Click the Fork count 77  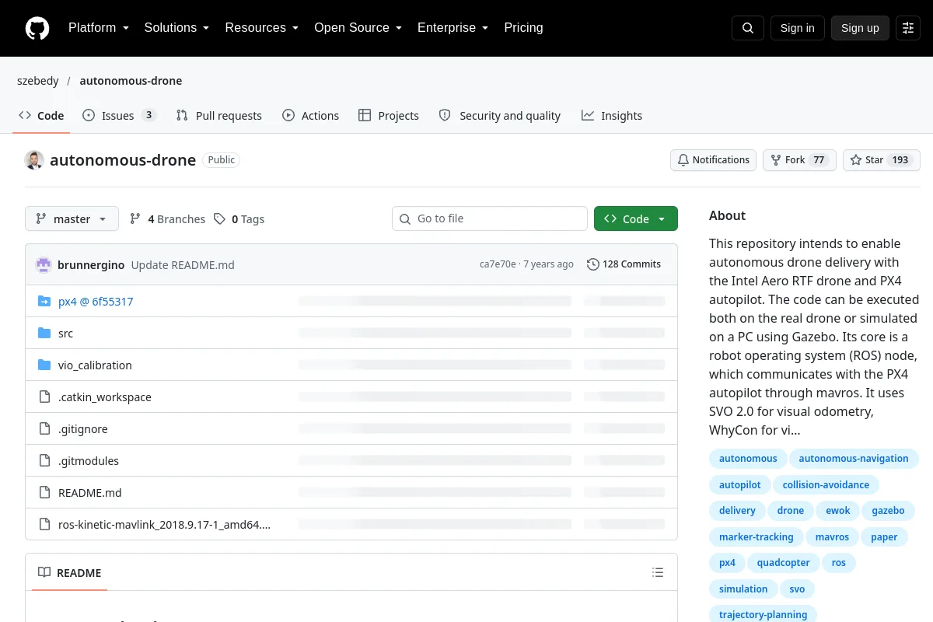(x=818, y=160)
